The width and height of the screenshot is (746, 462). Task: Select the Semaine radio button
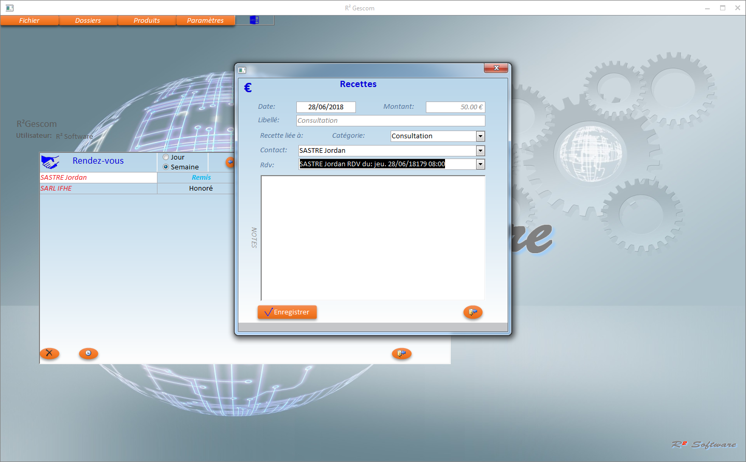166,167
